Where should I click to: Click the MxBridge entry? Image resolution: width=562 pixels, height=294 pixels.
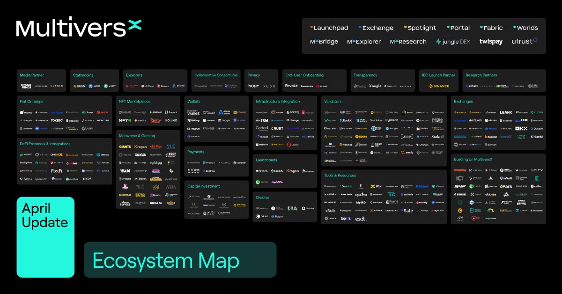[x=324, y=41]
